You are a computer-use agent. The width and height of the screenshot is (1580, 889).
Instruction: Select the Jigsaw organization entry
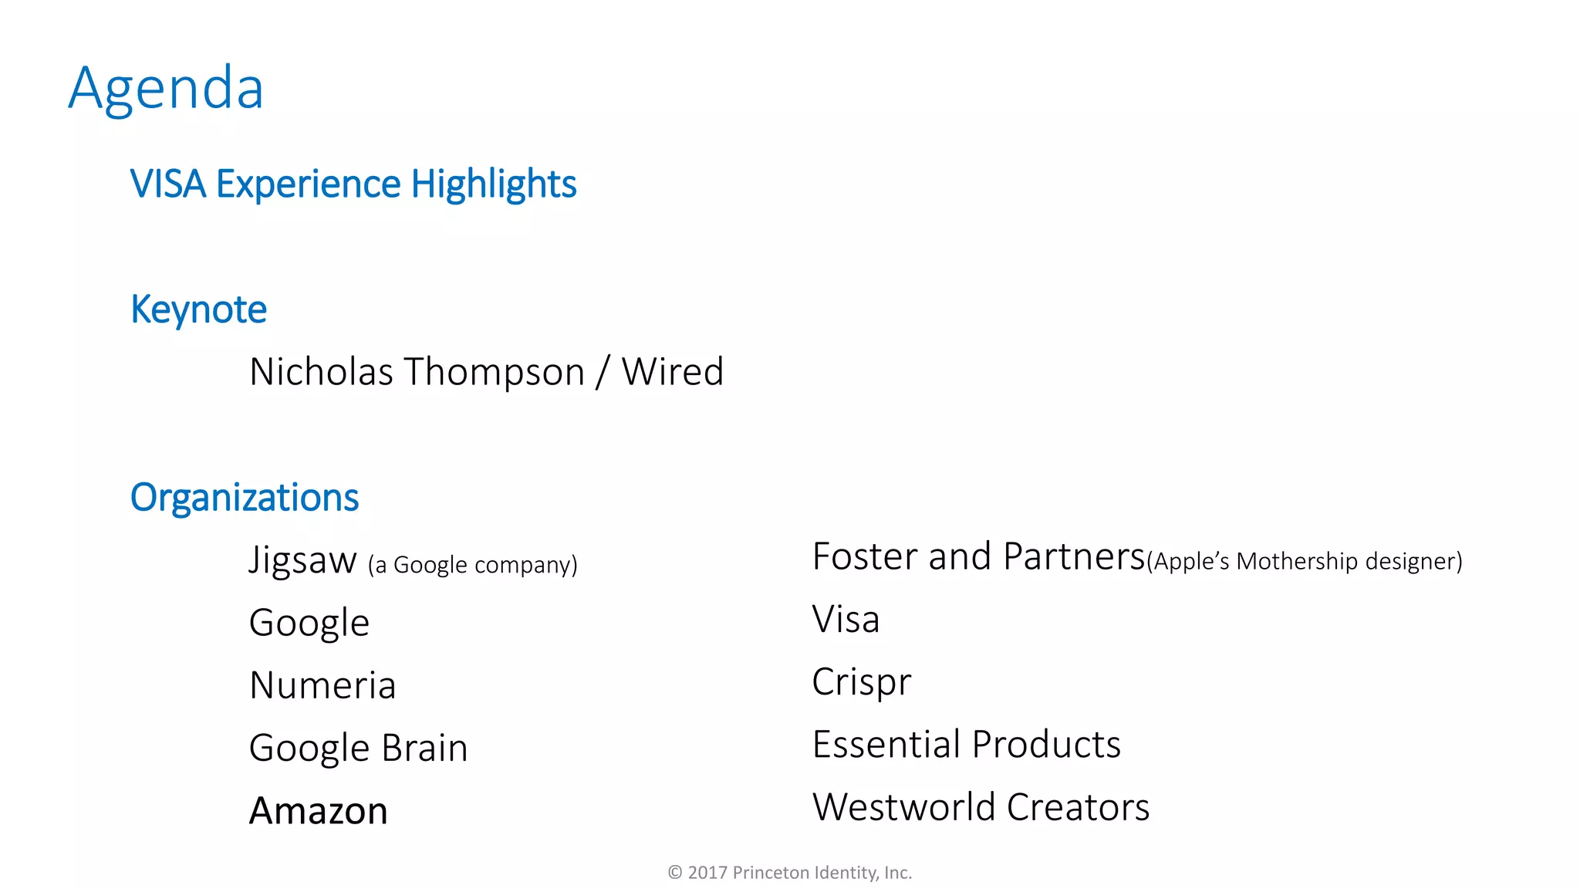(302, 560)
